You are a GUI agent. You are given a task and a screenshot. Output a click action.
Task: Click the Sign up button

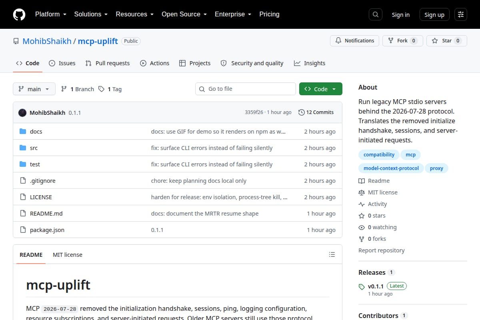click(x=434, y=15)
